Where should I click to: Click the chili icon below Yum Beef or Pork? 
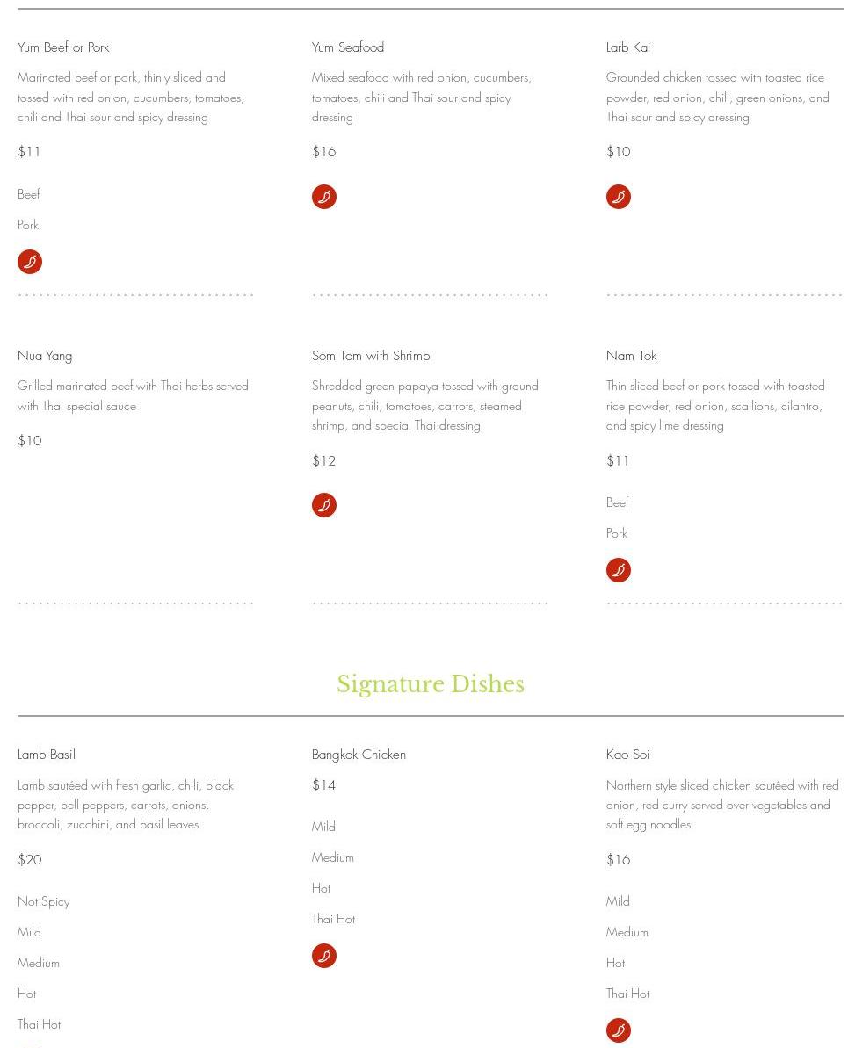click(29, 262)
